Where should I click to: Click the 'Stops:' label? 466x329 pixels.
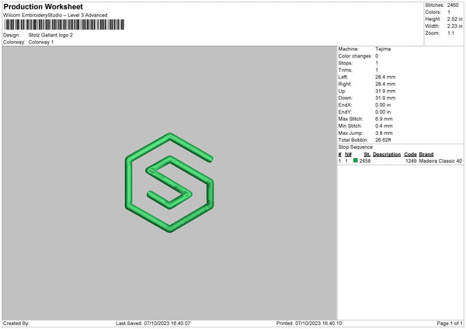tap(346, 64)
